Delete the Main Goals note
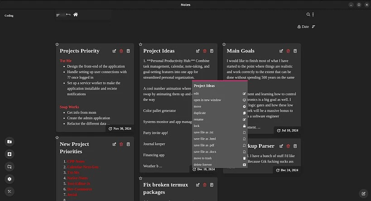Screen dimensions: 371x201 click(288, 51)
